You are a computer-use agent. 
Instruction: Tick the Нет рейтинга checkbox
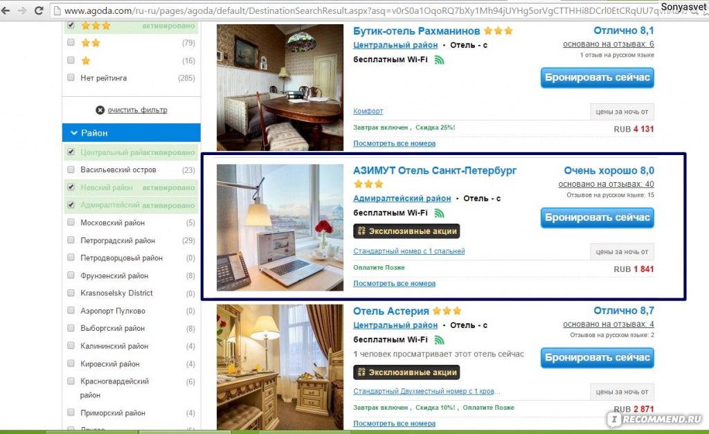click(71, 78)
